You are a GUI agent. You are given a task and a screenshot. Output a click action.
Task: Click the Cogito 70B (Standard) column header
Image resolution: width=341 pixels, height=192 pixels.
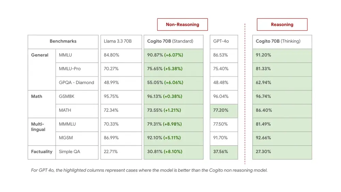173,41
